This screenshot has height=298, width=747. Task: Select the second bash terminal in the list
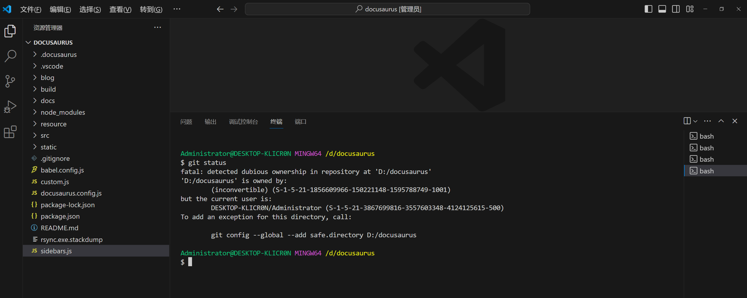[715, 148]
